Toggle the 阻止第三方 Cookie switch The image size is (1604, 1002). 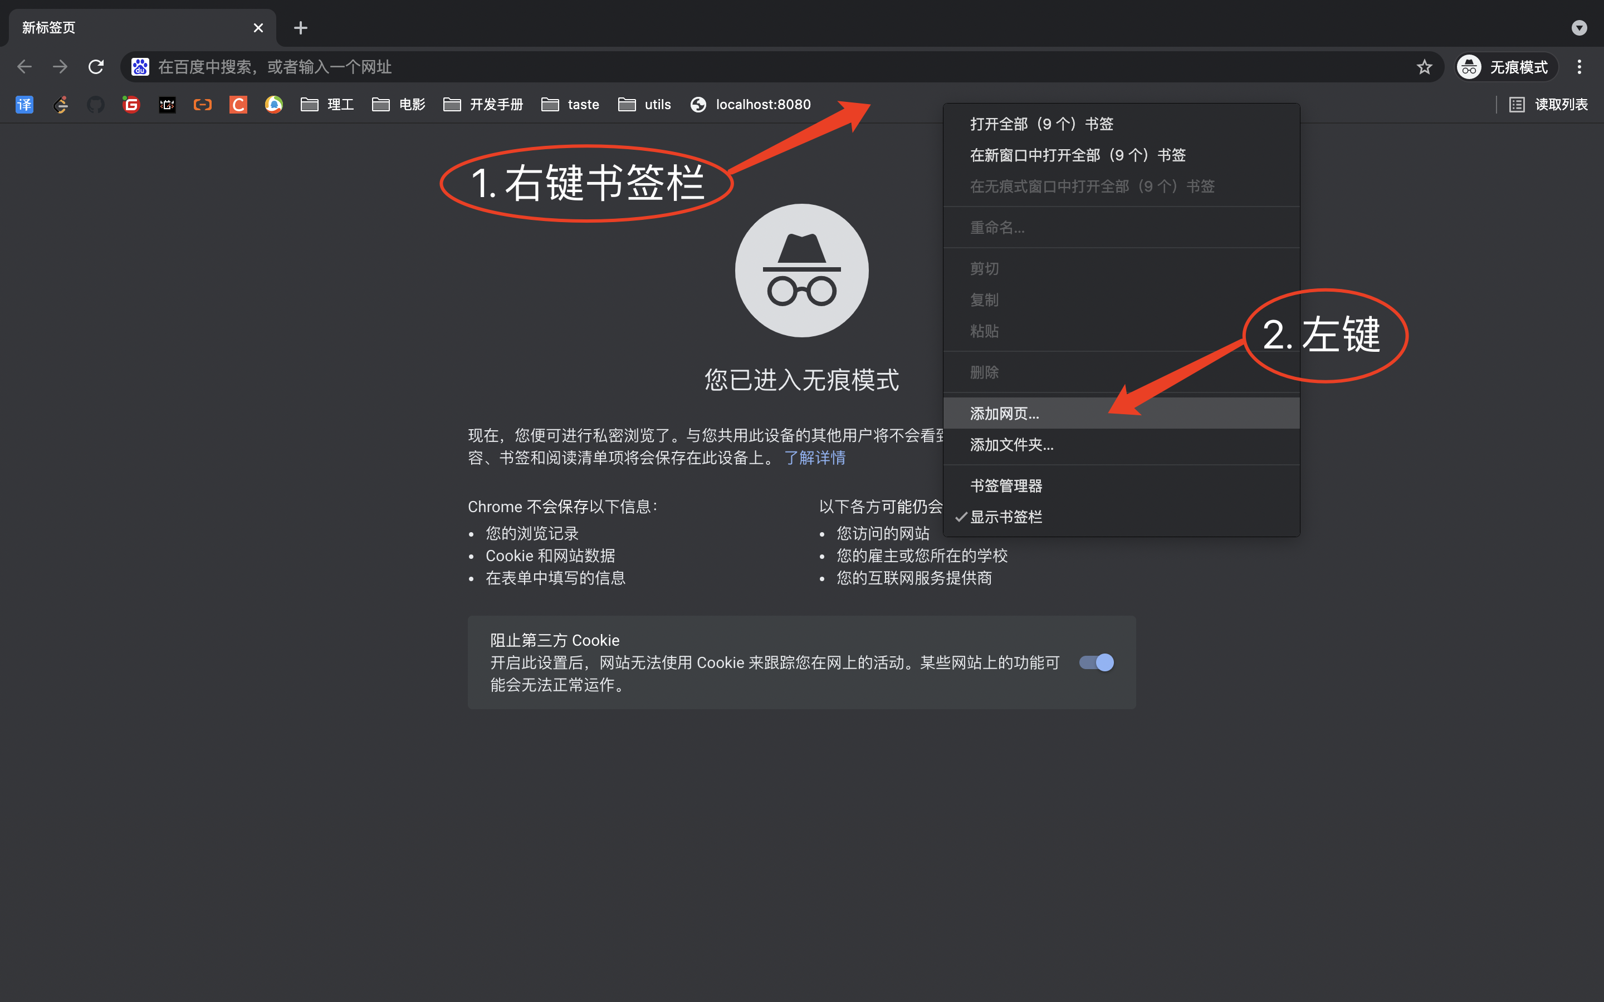[1095, 662]
